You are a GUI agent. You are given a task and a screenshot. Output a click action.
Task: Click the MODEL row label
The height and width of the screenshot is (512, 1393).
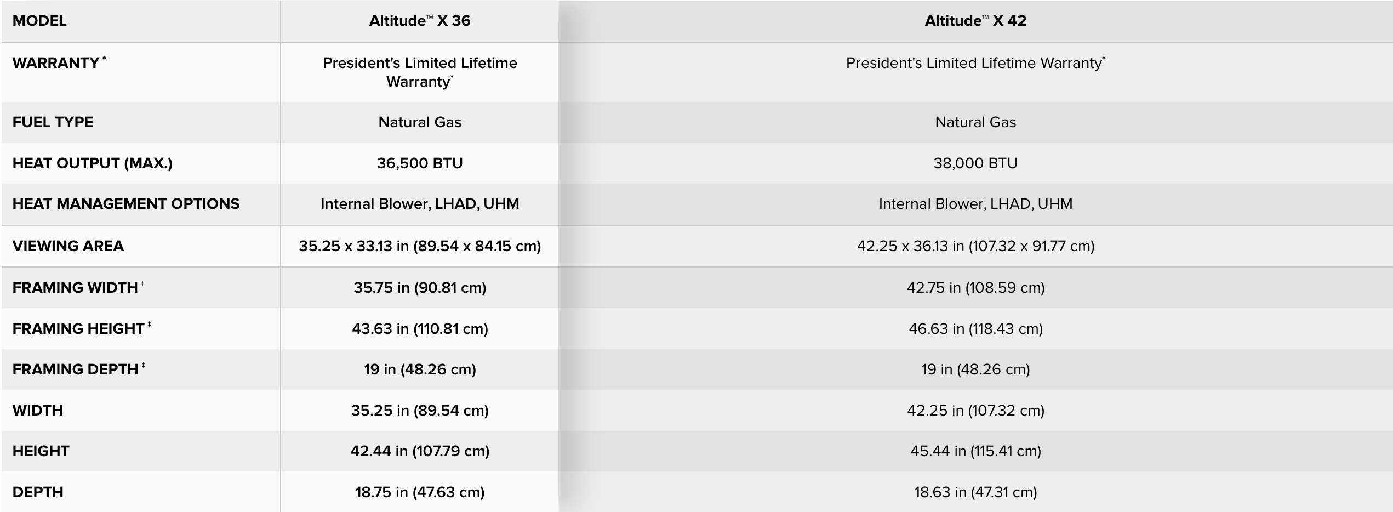39,21
